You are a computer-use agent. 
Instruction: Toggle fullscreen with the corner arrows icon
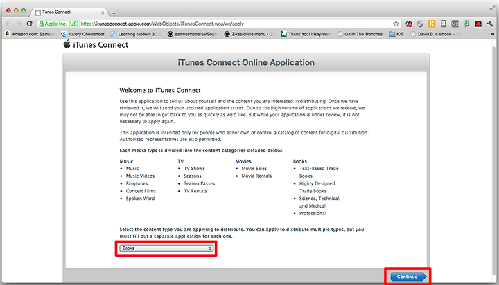492,8
